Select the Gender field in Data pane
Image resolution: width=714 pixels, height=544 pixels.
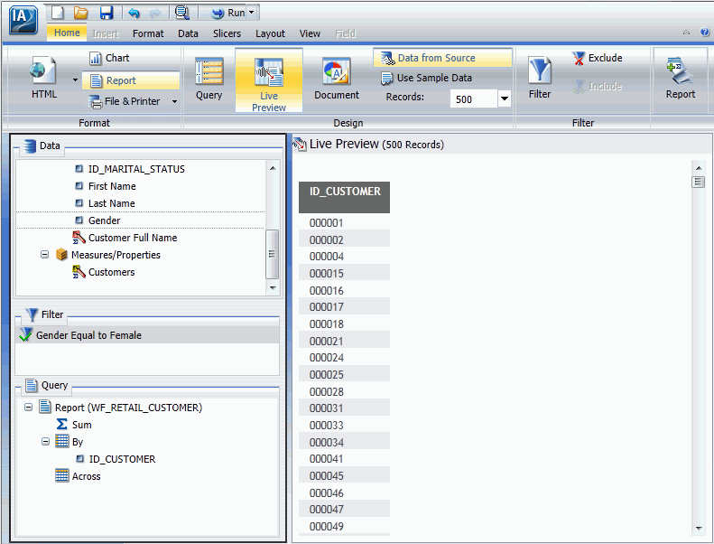[105, 220]
